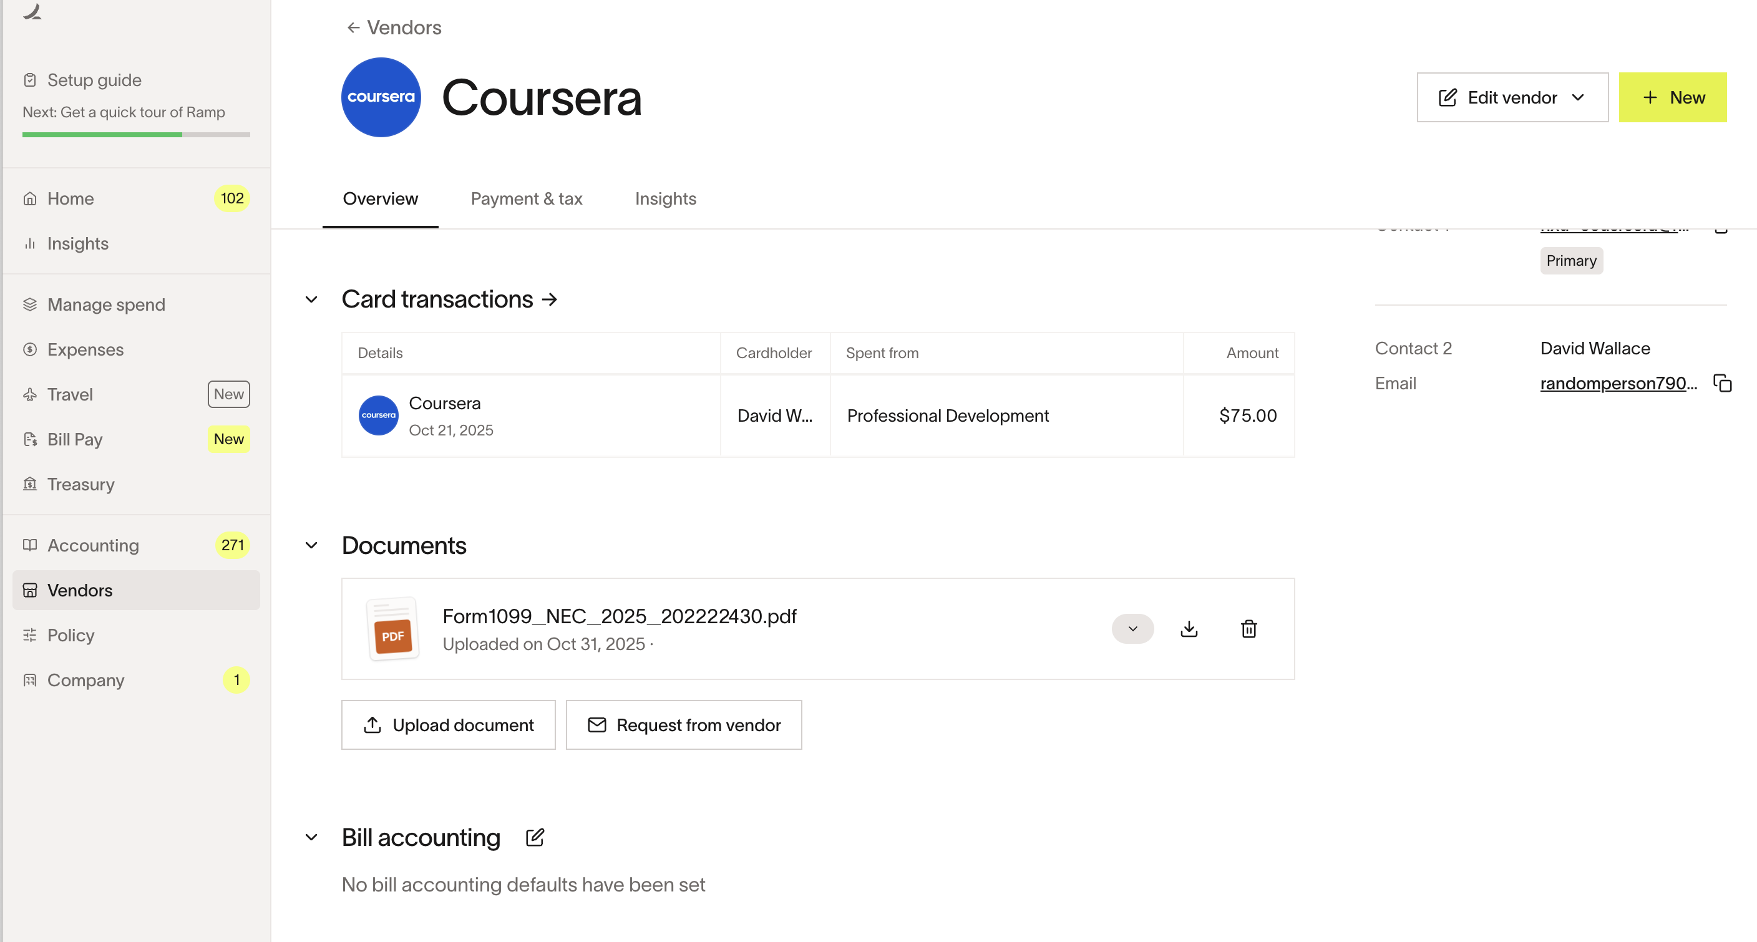Copy the randomperson790 email address
The height and width of the screenshot is (942, 1757).
[1722, 383]
